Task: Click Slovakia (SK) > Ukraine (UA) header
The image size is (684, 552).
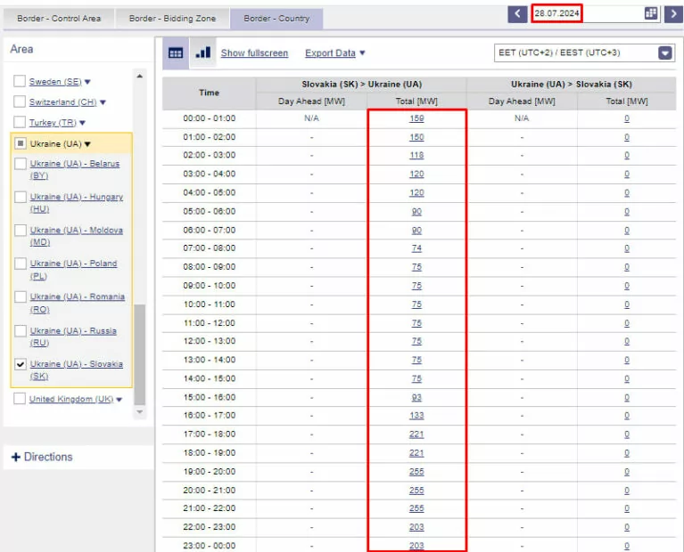Action: [362, 84]
